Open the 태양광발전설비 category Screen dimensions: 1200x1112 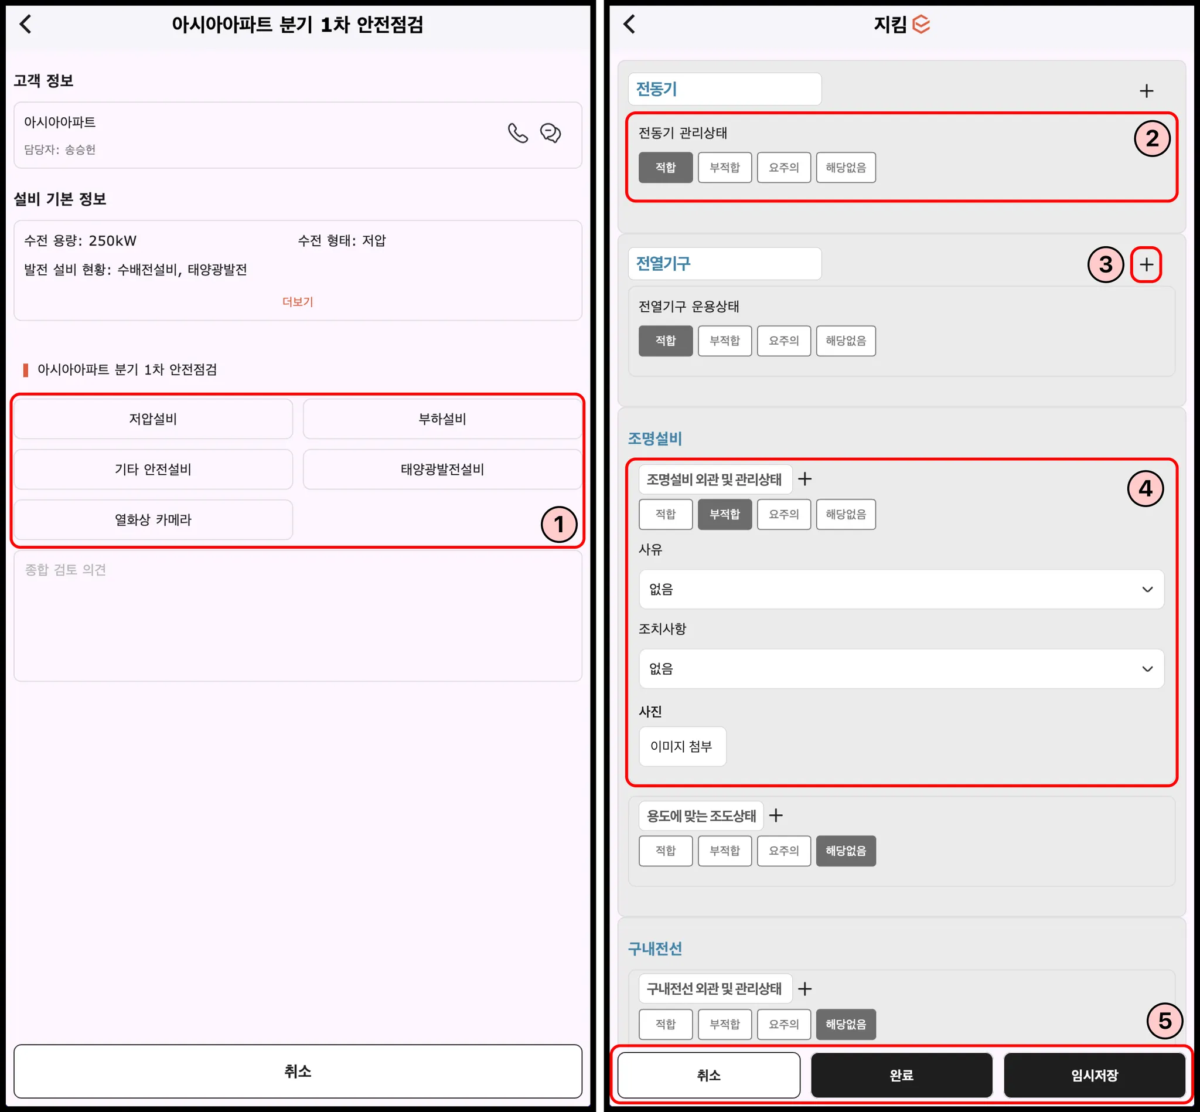(x=442, y=470)
